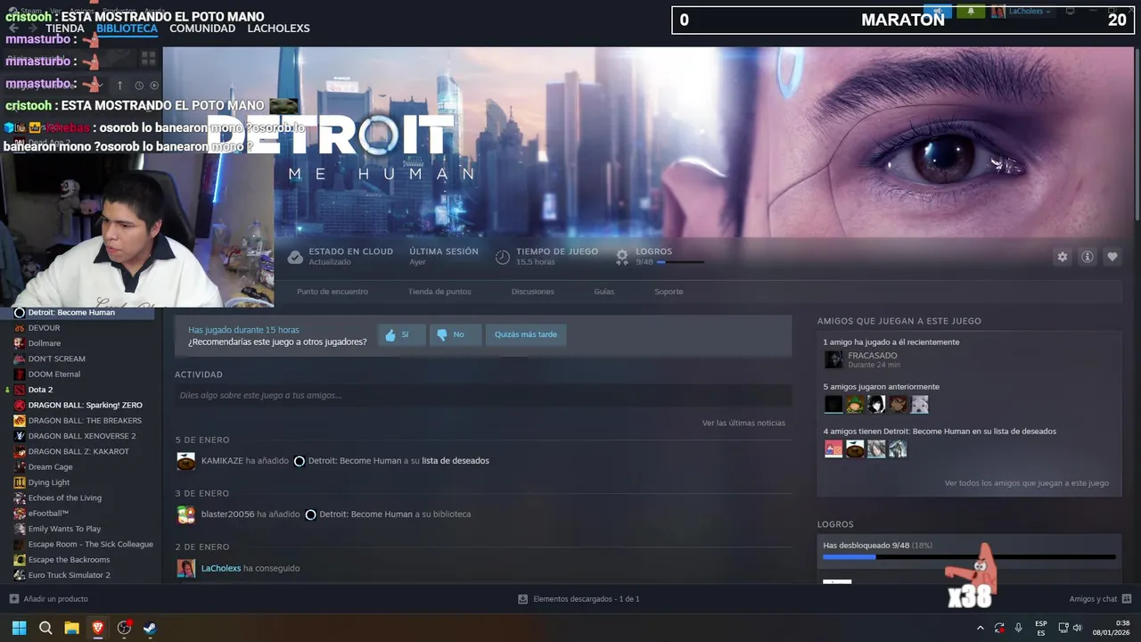Open Punto de encuentro tab
This screenshot has height=642, width=1141.
tap(332, 292)
